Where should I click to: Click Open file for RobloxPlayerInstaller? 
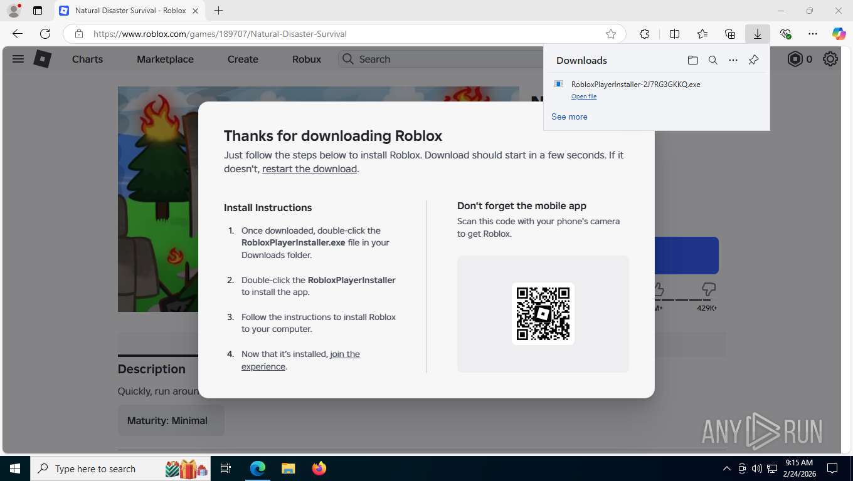tap(584, 96)
